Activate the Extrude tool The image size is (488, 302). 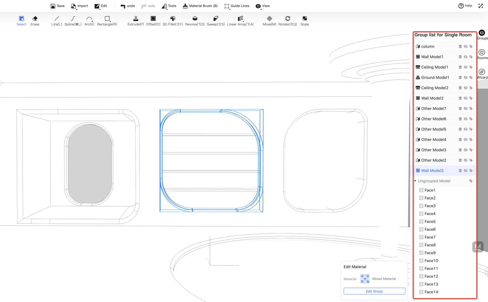coord(136,21)
